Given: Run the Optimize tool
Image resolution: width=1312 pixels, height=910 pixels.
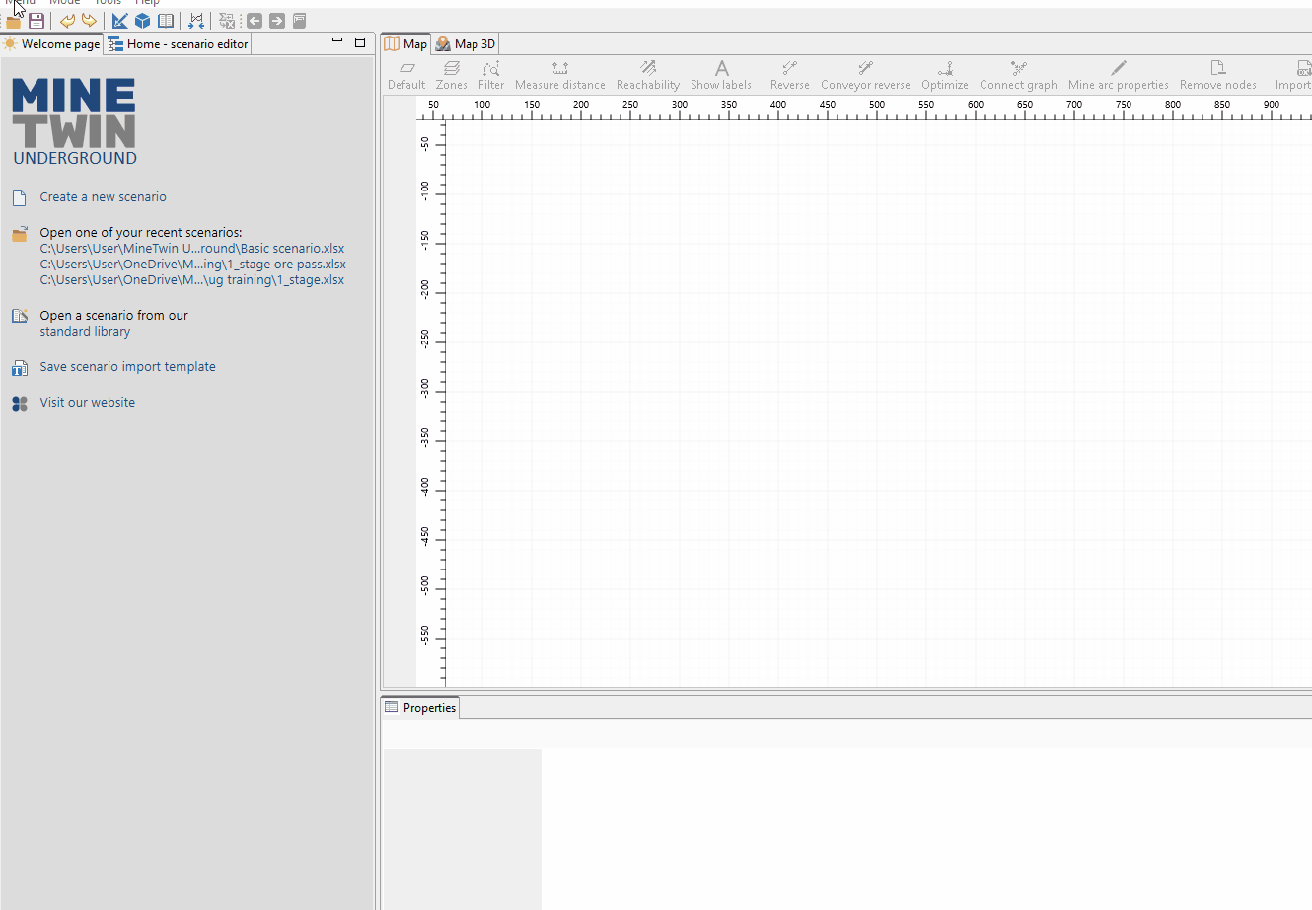Looking at the screenshot, I should click(945, 75).
